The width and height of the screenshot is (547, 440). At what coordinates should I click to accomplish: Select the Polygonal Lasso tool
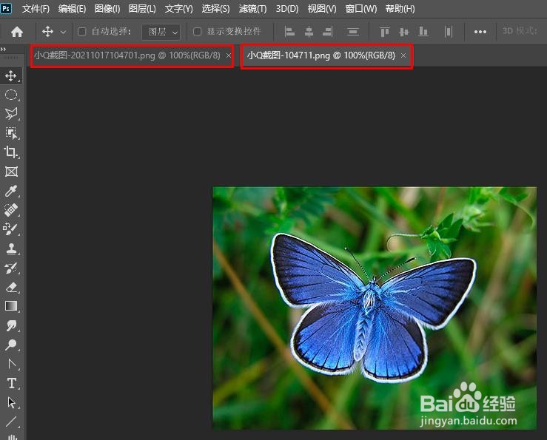point(11,114)
